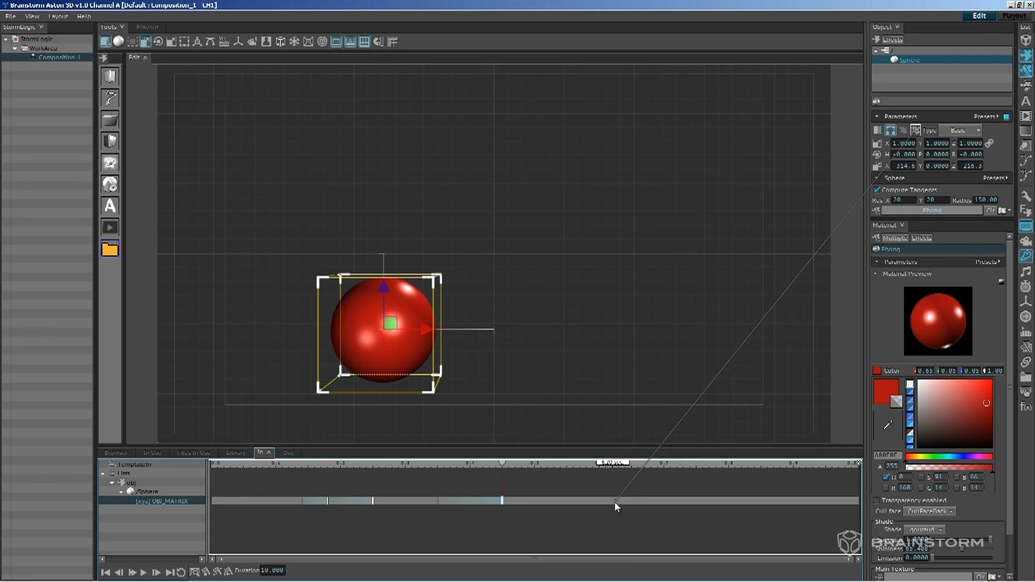Select Sphere in the Object list
The height and width of the screenshot is (582, 1035).
[942, 60]
